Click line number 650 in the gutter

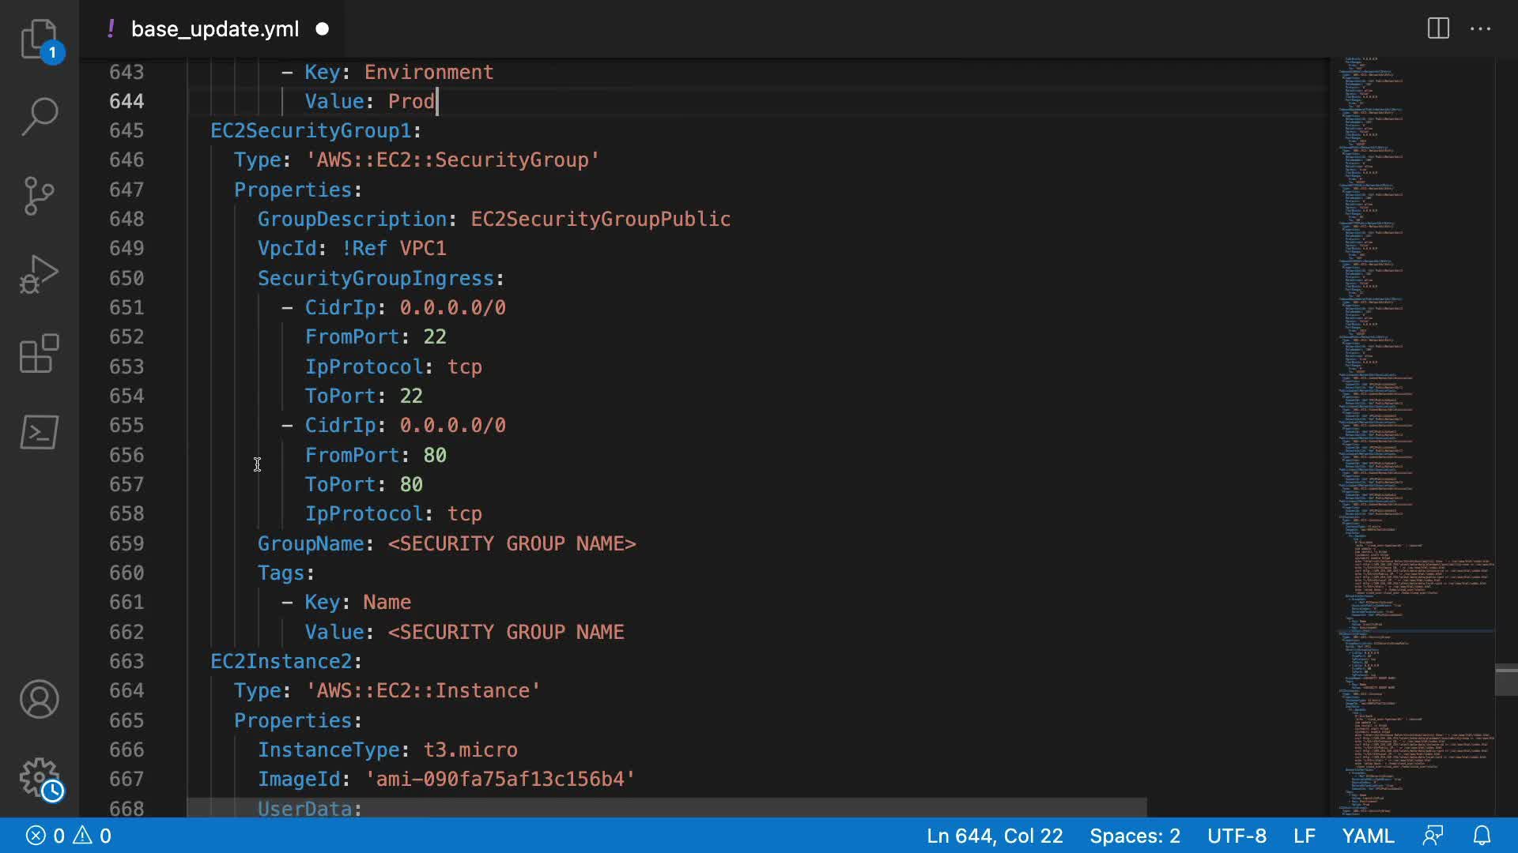point(126,278)
